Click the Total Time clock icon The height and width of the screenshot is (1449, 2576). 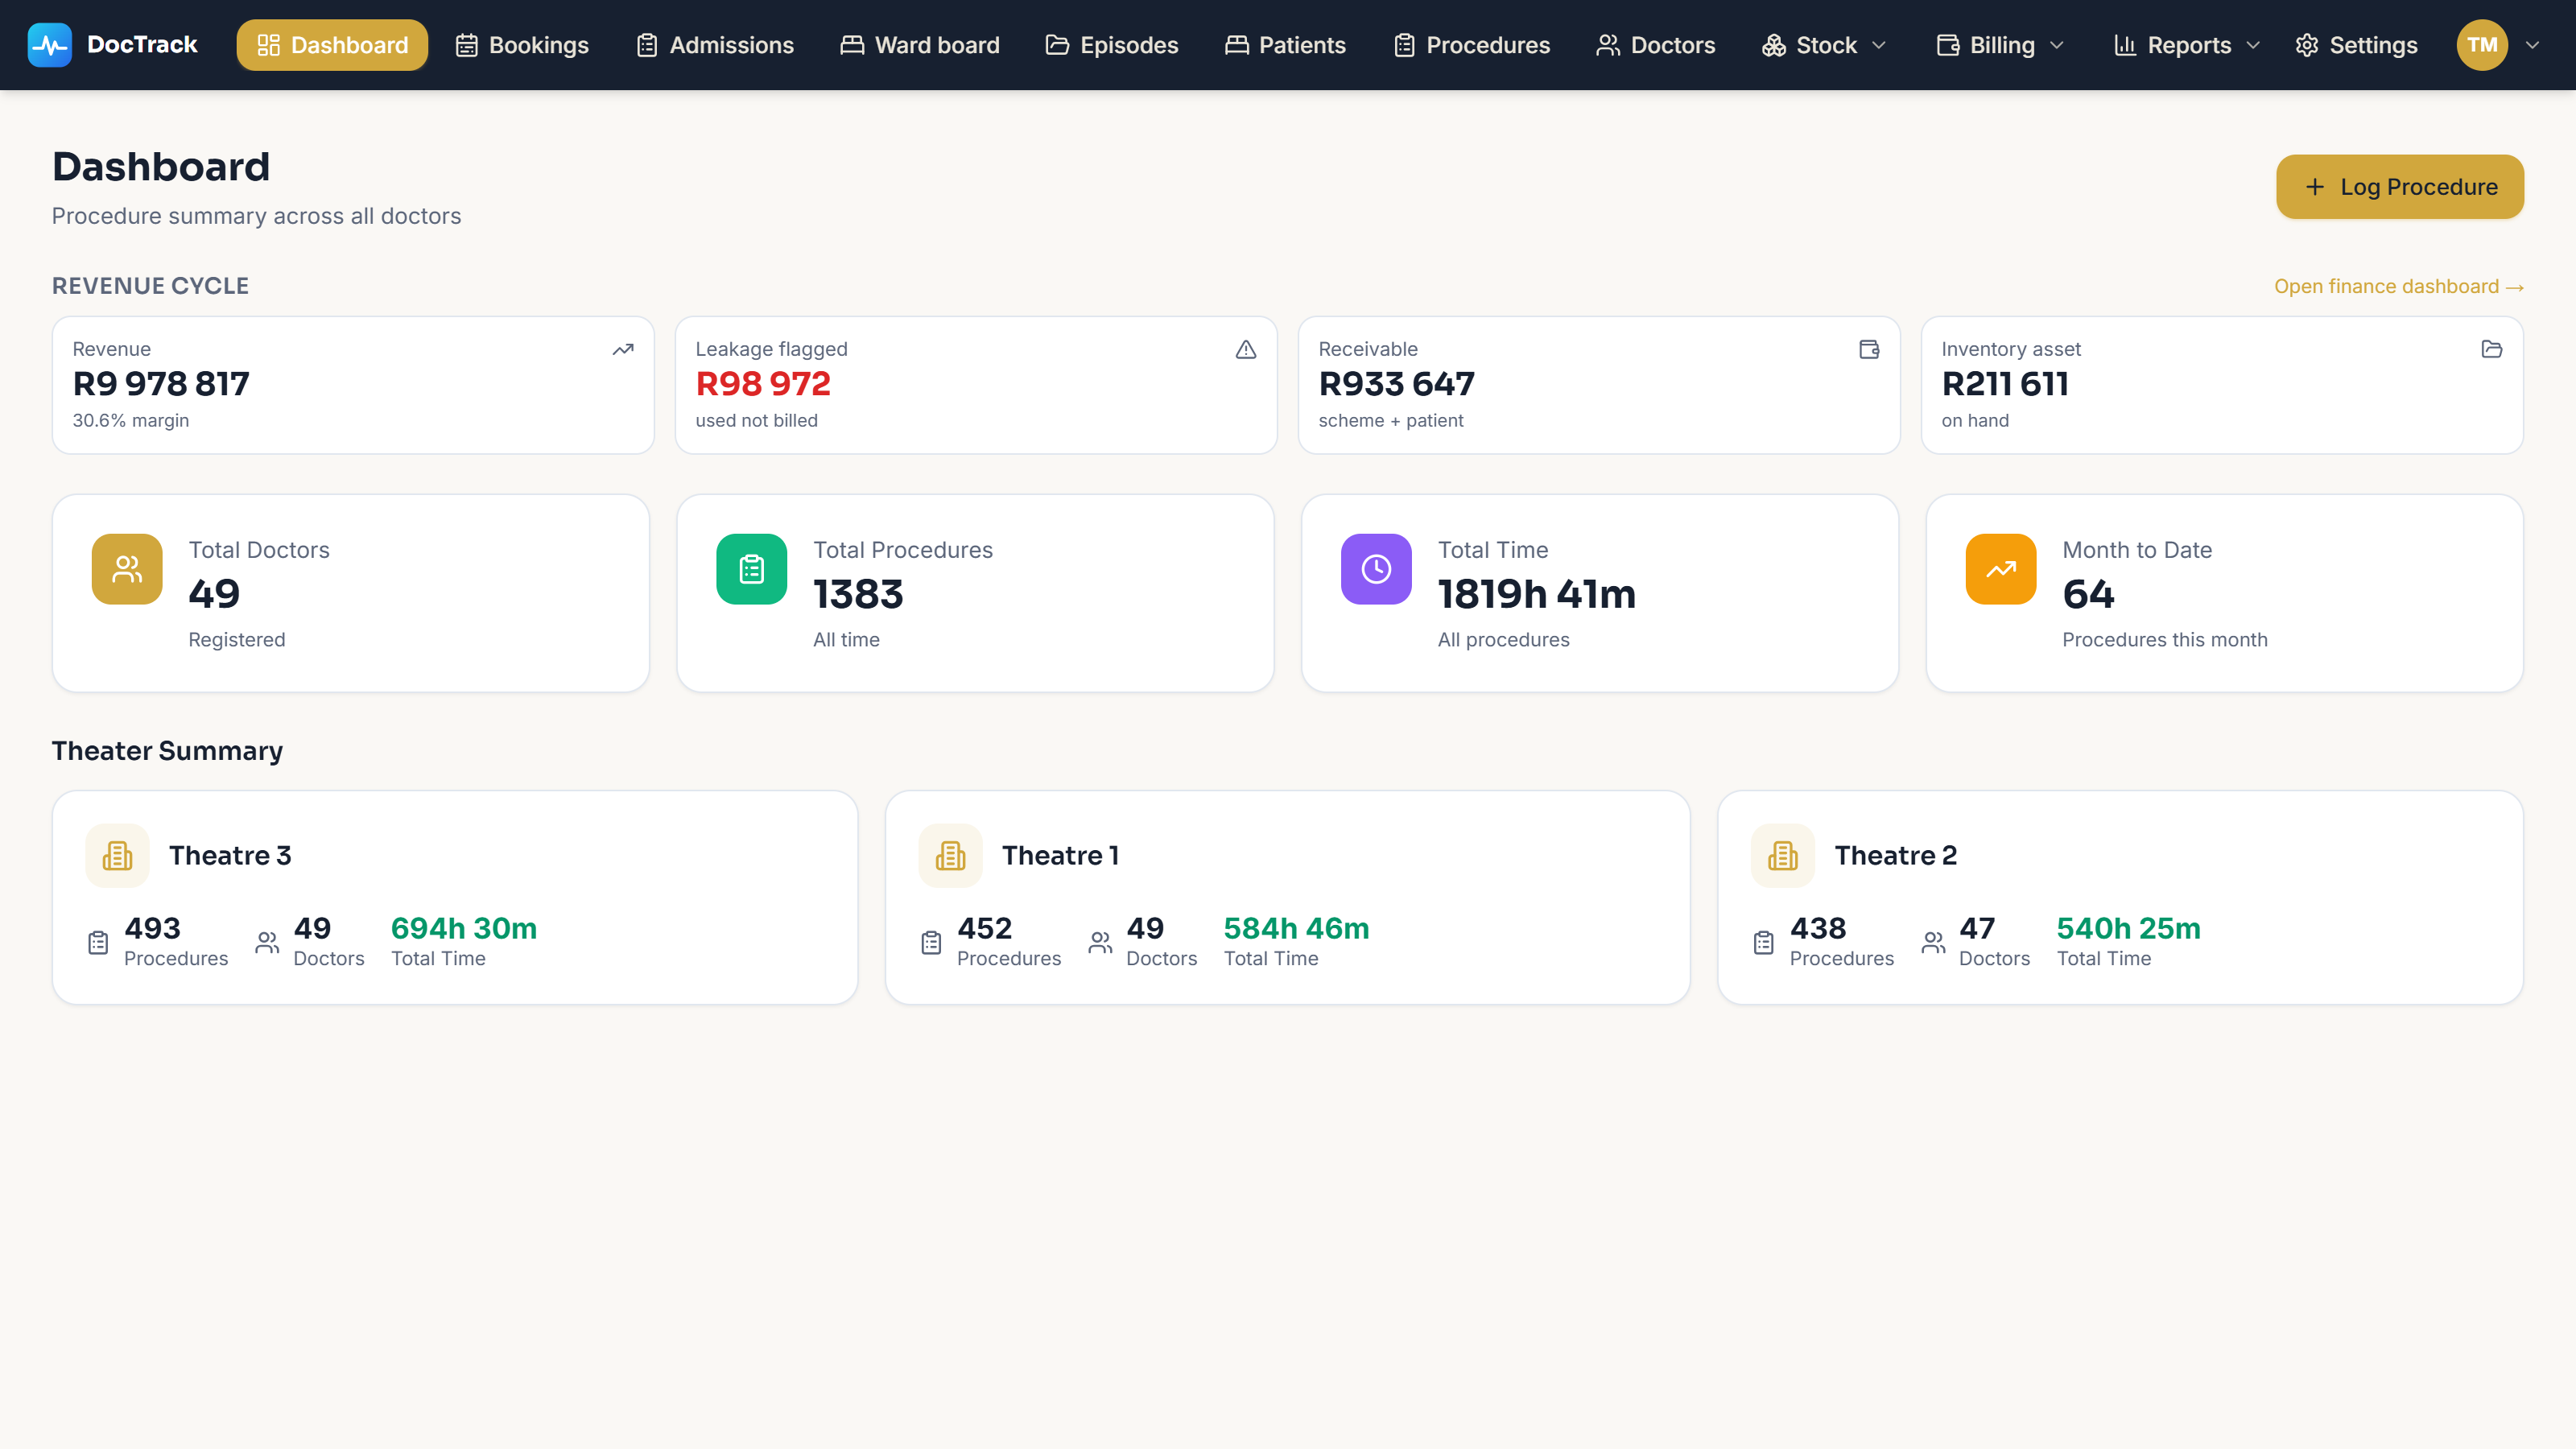click(x=1376, y=569)
